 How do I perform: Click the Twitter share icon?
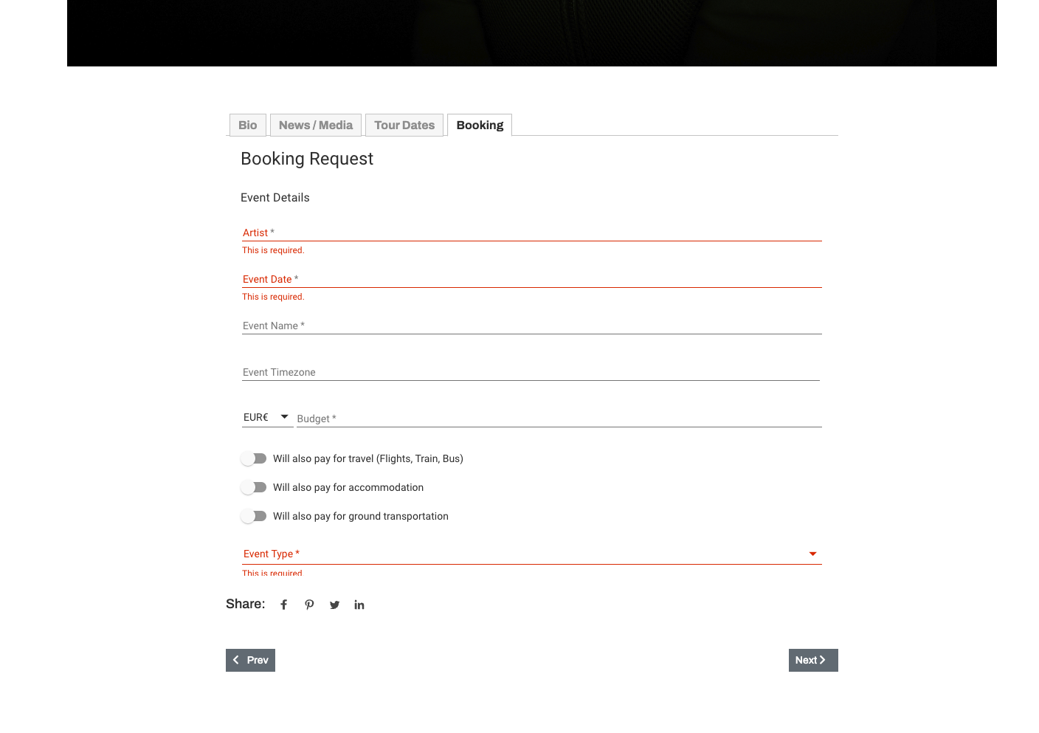point(334,605)
